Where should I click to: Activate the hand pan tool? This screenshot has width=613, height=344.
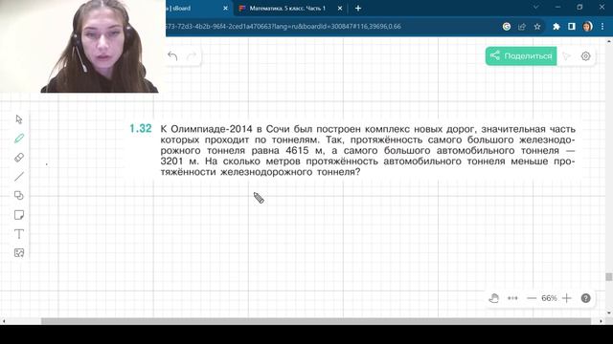coord(494,298)
